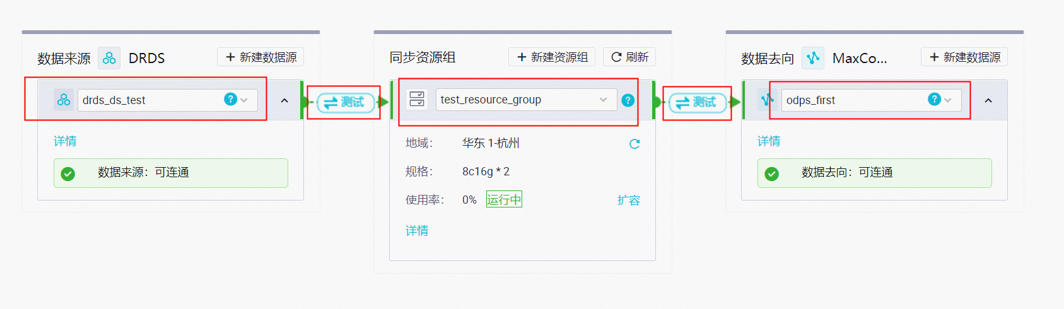The image size is (1064, 309).
Task: Click help icon in odps_first selector
Action: click(934, 99)
